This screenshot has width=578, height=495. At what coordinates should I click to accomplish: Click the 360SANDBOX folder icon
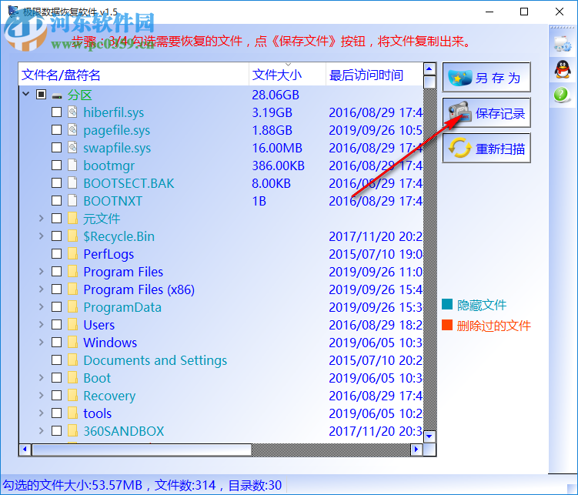(72, 430)
